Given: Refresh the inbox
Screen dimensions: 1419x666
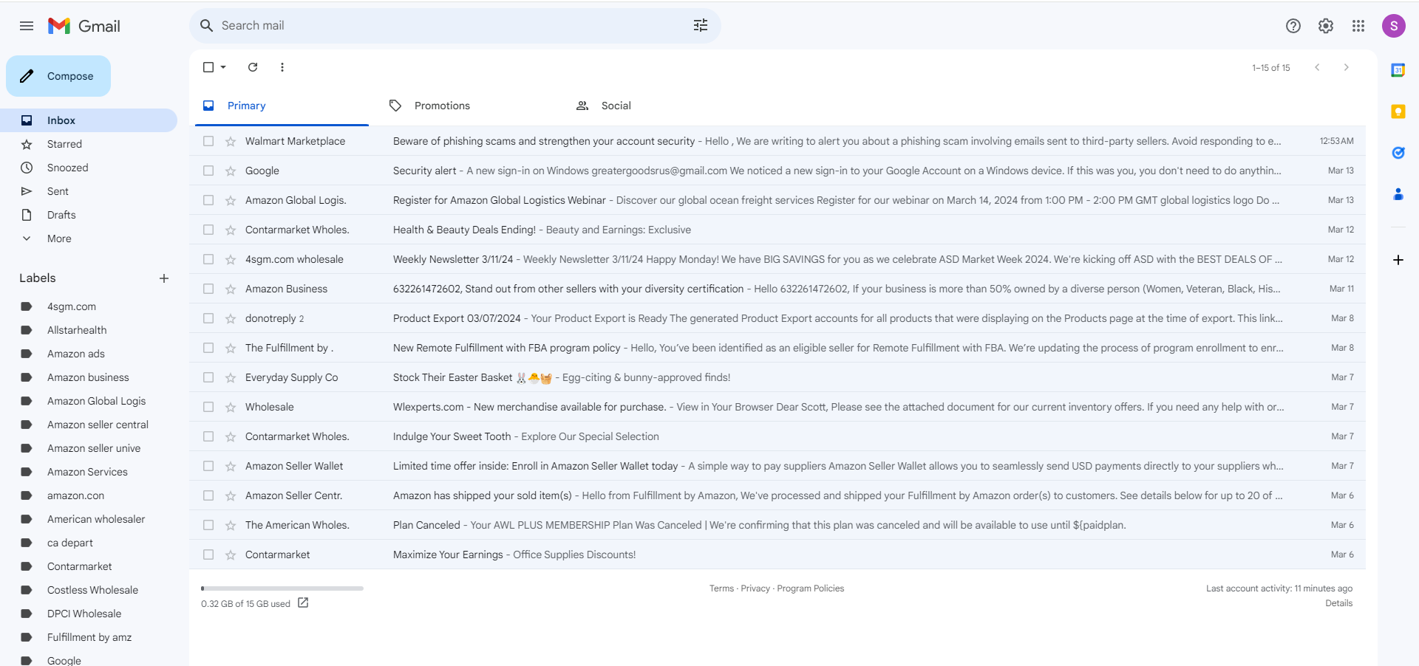Looking at the screenshot, I should click(253, 67).
